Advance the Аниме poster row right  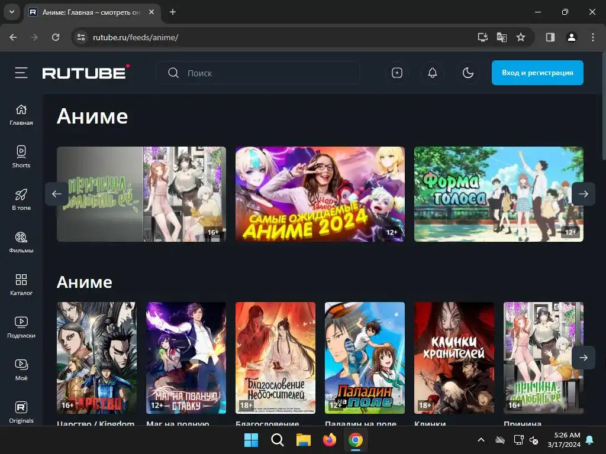[583, 358]
